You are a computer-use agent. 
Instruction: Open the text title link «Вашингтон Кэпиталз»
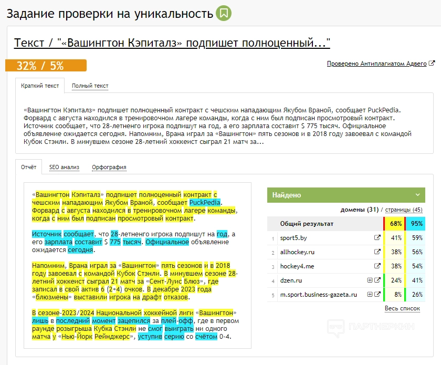click(x=172, y=43)
